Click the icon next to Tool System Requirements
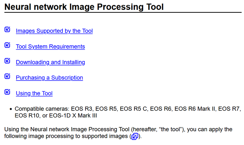The image size is (244, 145). pos(7,45)
